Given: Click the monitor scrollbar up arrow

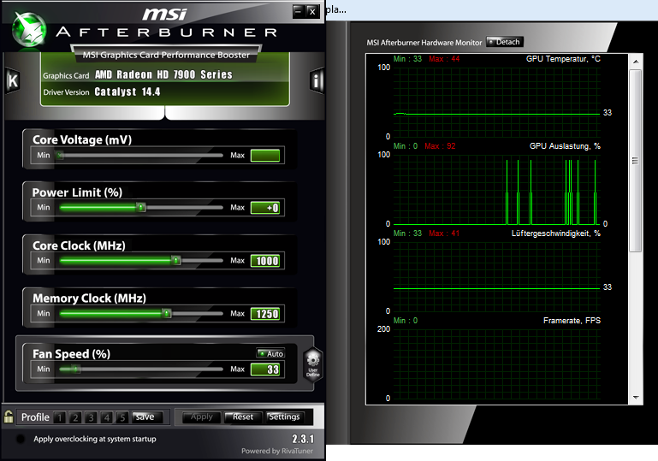Looking at the screenshot, I should tap(636, 62).
